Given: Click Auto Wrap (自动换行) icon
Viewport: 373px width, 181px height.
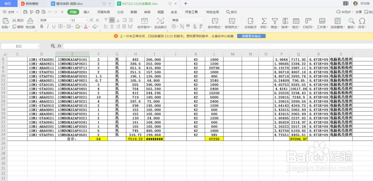Looking at the screenshot, I should point(160,21).
